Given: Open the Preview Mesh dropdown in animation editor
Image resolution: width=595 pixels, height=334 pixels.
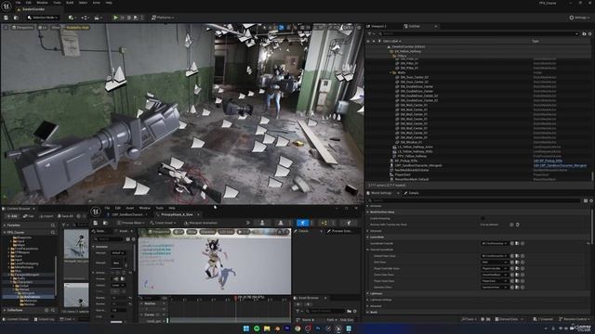Looking at the screenshot, I should [130, 223].
